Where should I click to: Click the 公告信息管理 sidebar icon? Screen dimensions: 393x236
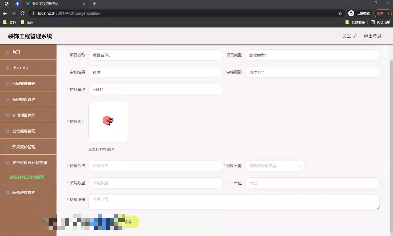tap(7, 131)
